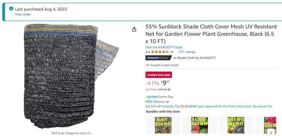Show next bundles with right arrow
This screenshot has width=282, height=136.
pos(271,133)
